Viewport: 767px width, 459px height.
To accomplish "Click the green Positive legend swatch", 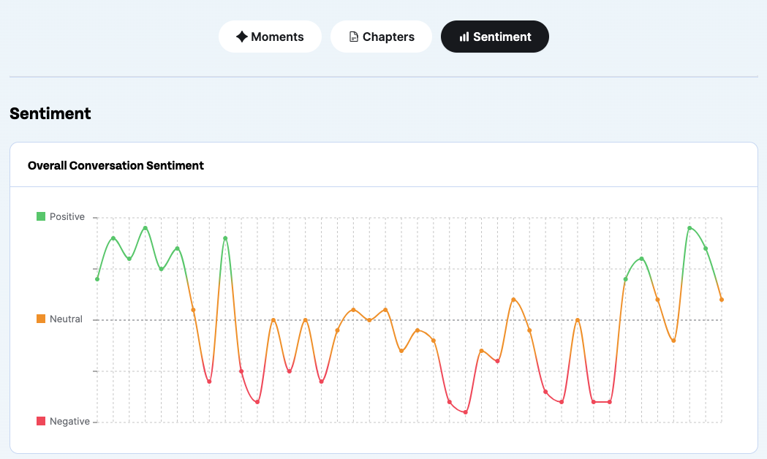I will tap(41, 216).
